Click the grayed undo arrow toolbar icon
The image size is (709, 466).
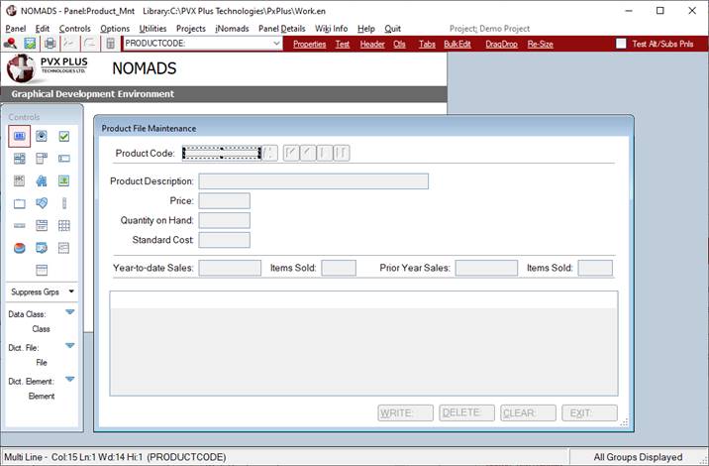tap(70, 44)
